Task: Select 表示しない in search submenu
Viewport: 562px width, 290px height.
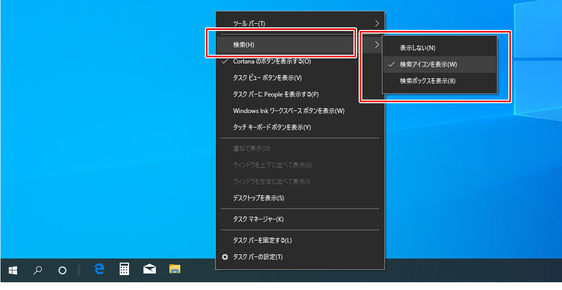Action: tap(418, 48)
